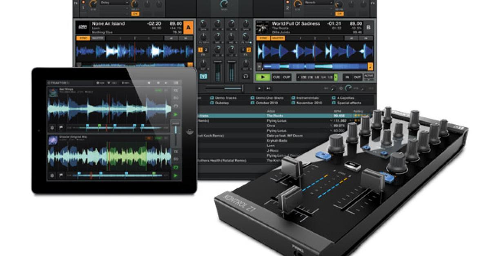Click the Deck B letter badge in Traktor
Viewport: 490px width, 256px height.
pyautogui.click(x=368, y=27)
